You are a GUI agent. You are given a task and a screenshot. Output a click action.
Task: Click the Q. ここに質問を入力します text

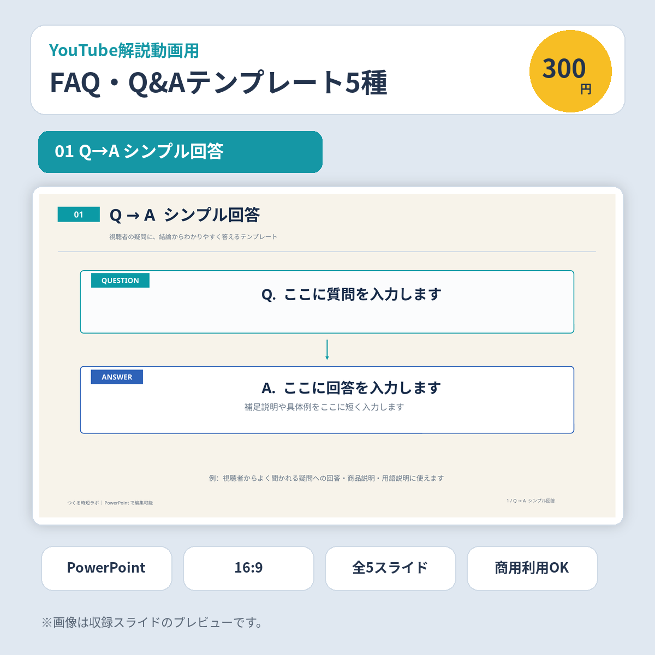tap(352, 295)
